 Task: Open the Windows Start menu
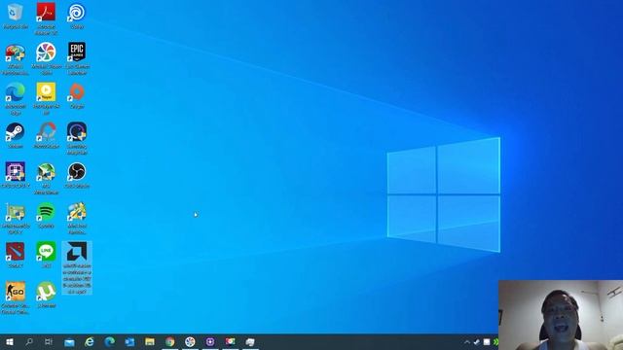click(10, 341)
